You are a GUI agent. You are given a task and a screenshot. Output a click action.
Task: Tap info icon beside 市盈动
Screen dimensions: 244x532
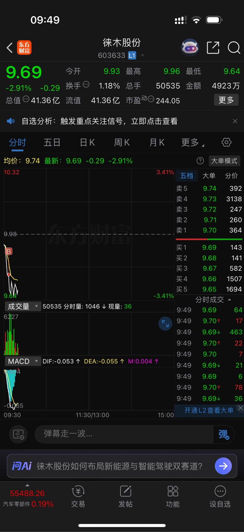[x=151, y=99]
